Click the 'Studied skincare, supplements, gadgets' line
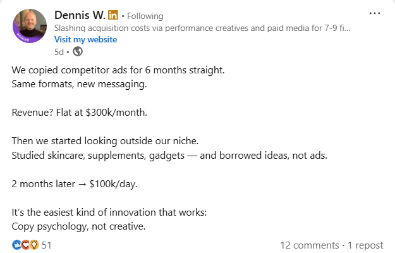395x253 pixels. (169, 156)
